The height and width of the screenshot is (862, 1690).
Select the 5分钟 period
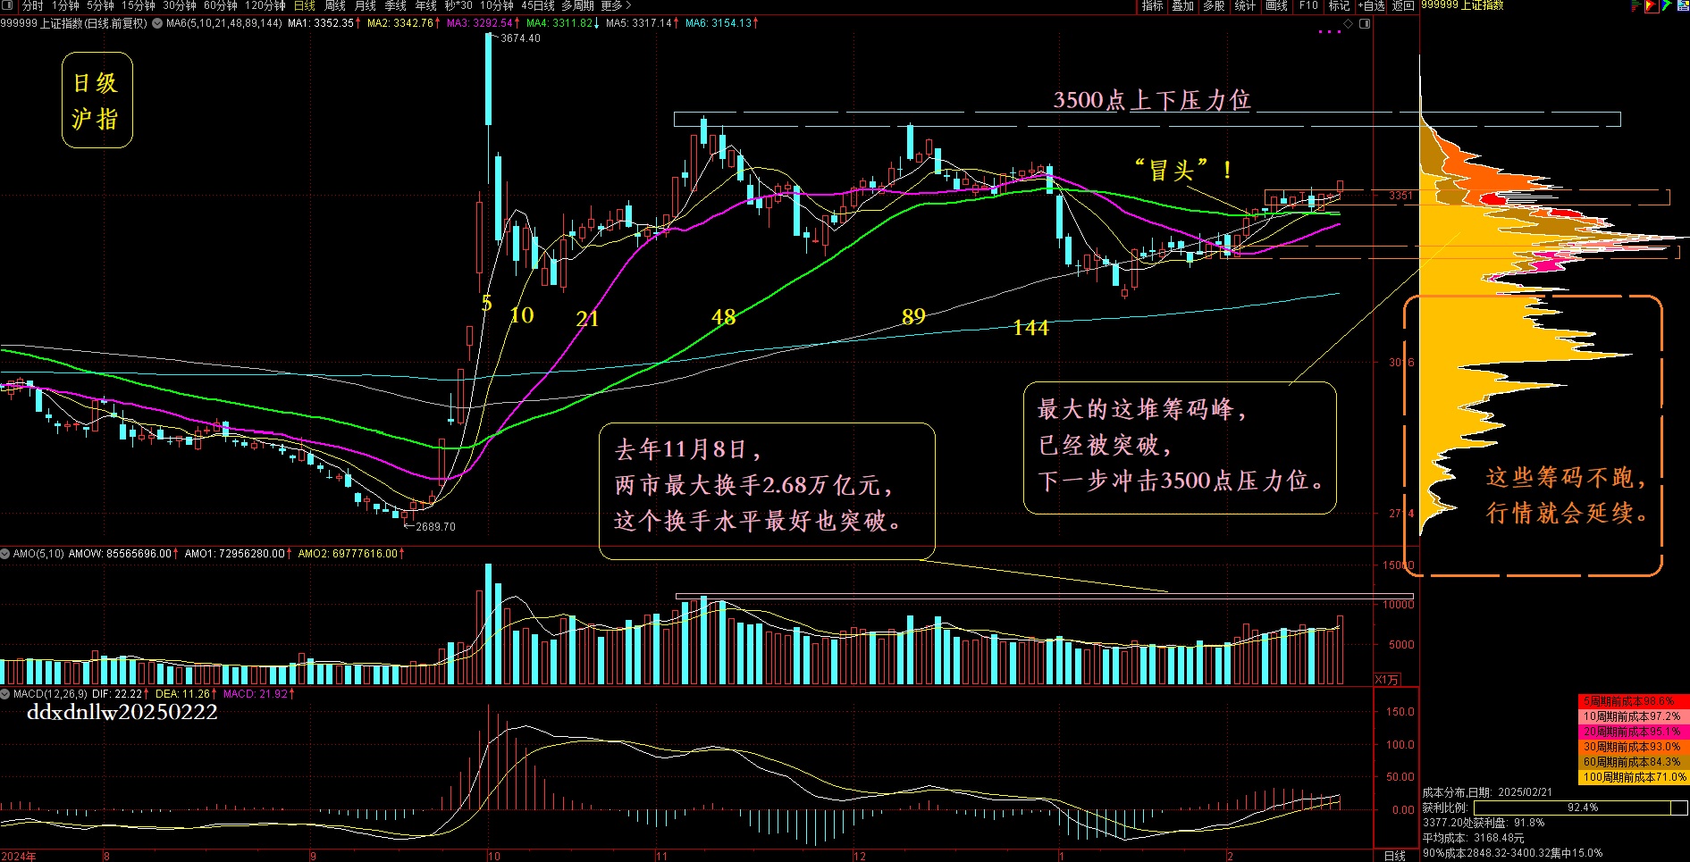(100, 5)
